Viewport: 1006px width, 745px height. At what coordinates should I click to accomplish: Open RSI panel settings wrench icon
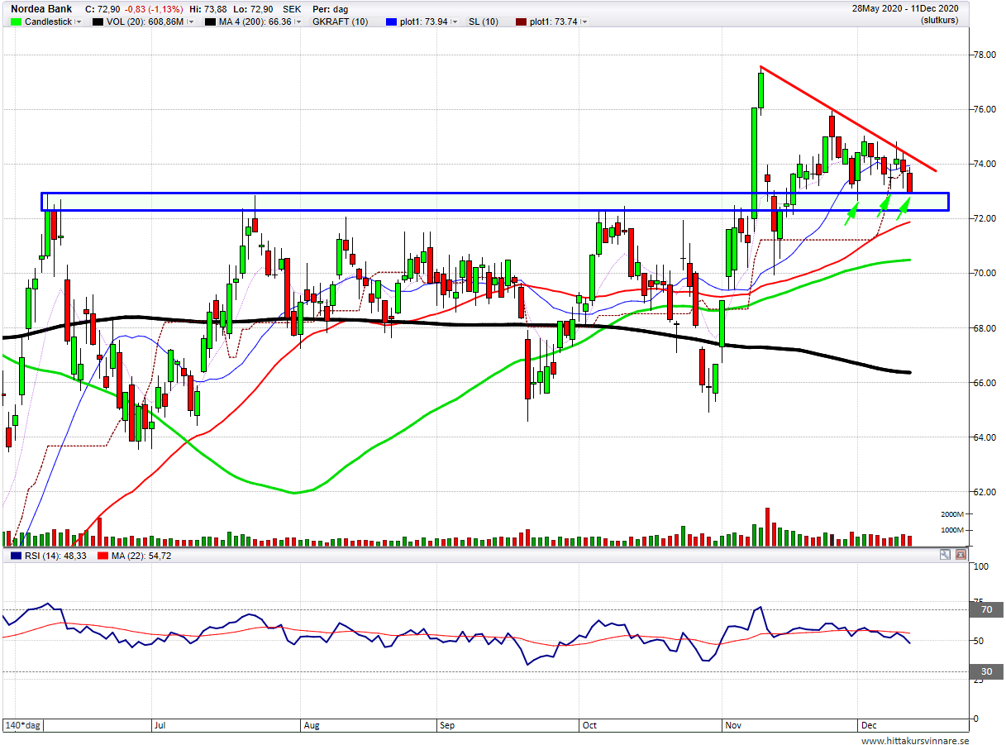coord(946,555)
